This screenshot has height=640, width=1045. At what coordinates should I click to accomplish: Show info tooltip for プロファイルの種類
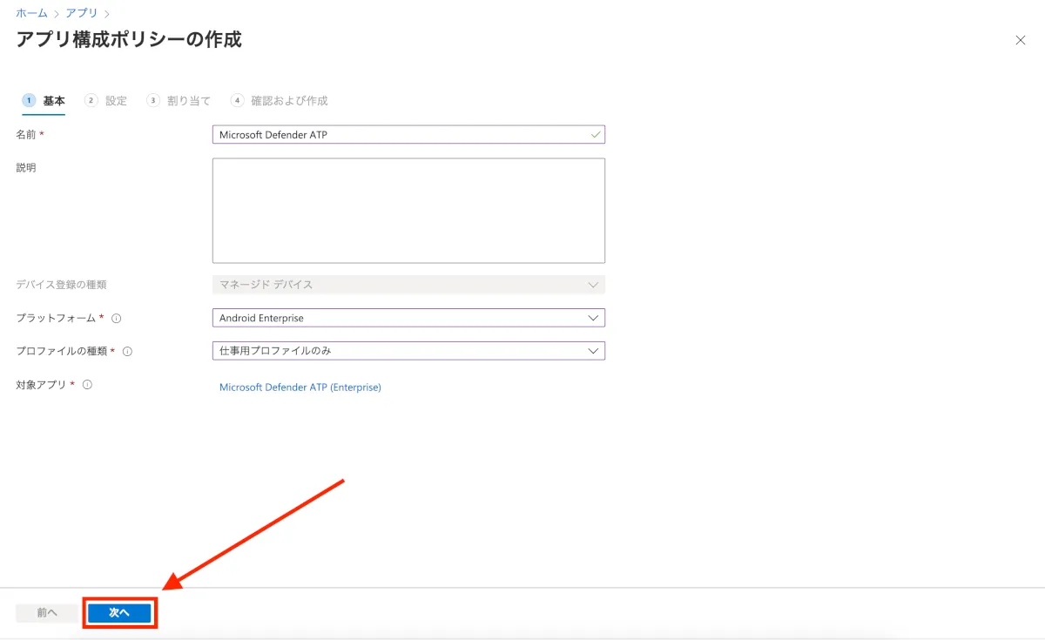(x=127, y=352)
